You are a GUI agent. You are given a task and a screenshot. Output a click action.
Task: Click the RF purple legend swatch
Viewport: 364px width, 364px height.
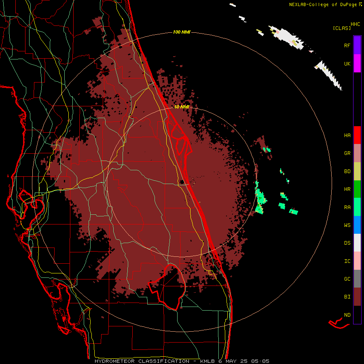(357, 45)
